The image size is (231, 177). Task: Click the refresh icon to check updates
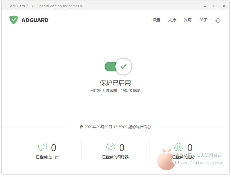(x=218, y=20)
